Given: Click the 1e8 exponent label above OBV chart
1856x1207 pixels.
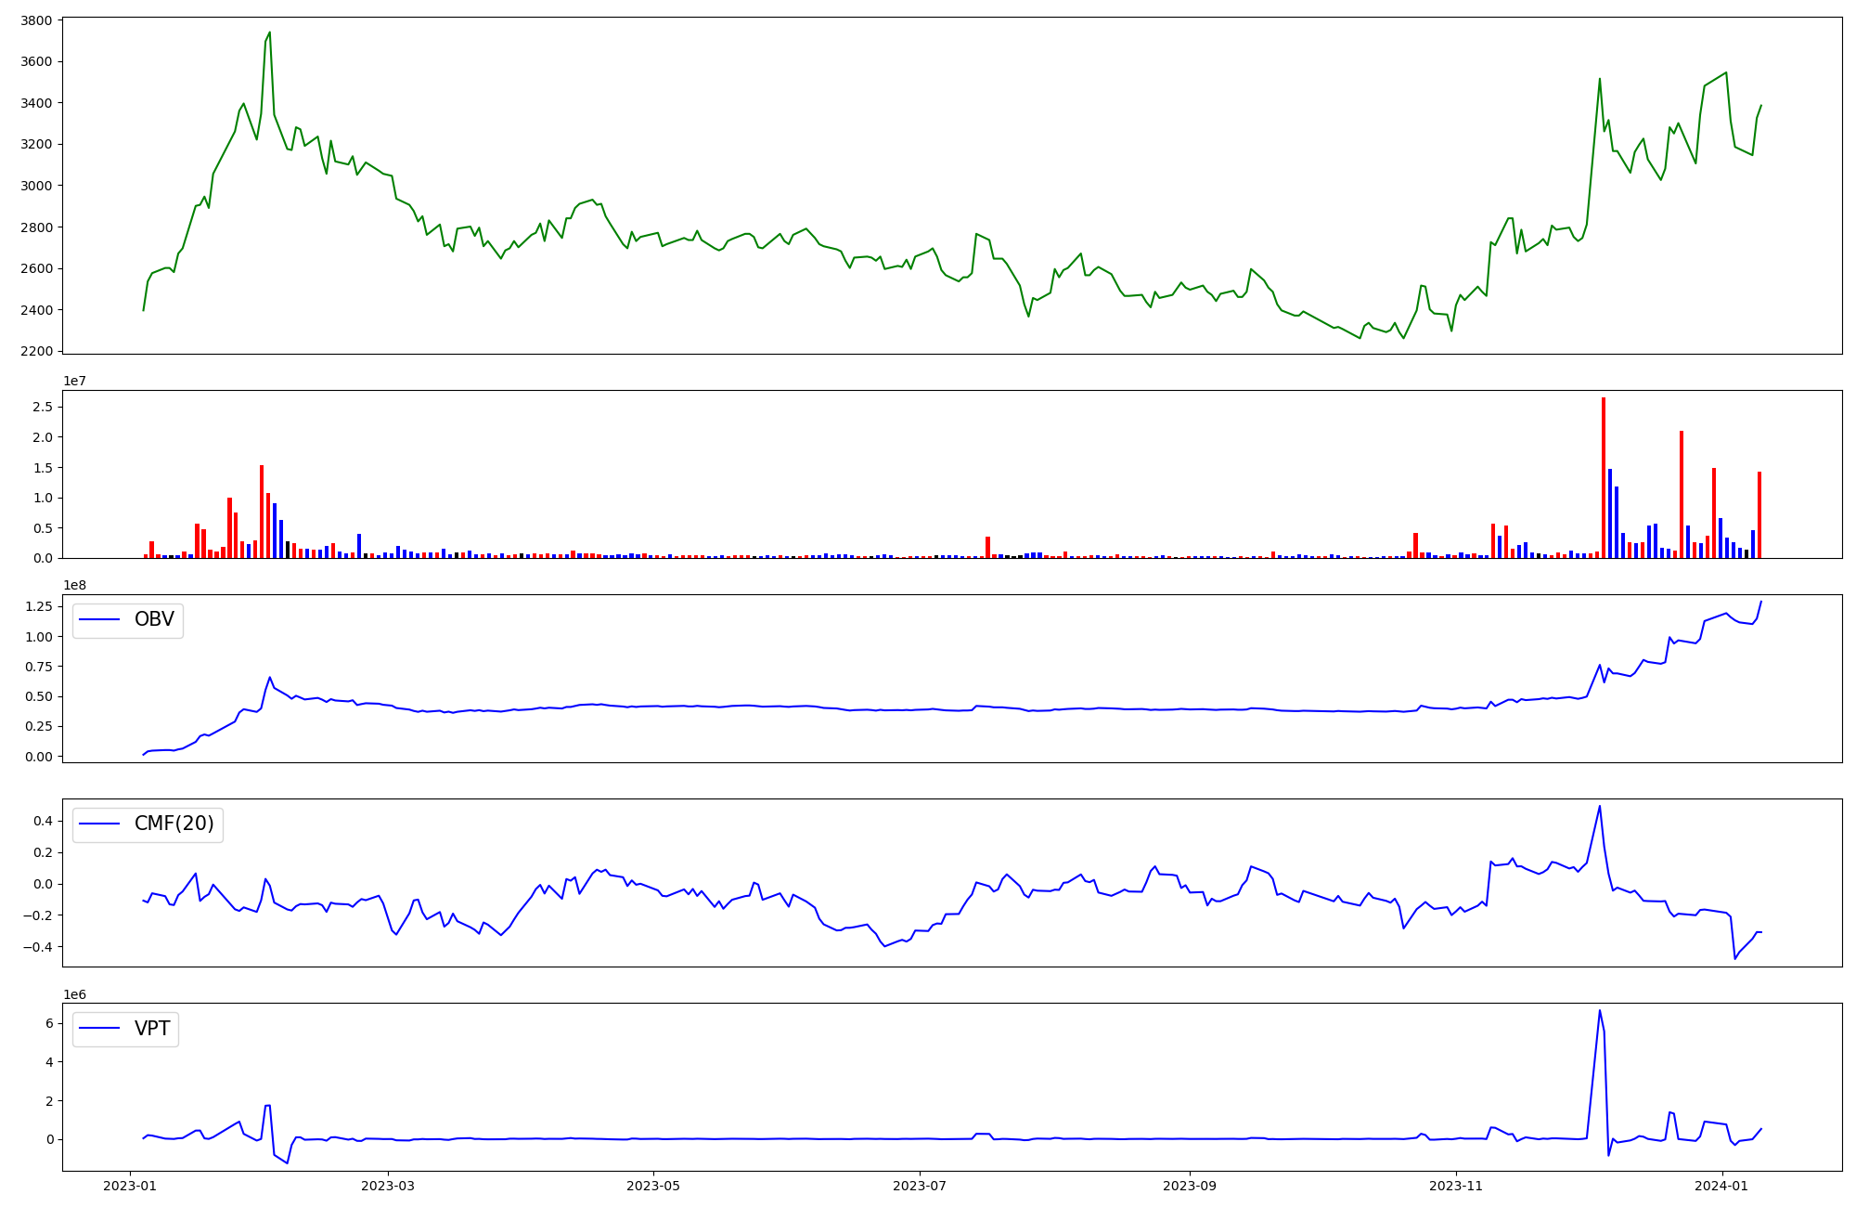Looking at the screenshot, I should [x=76, y=586].
